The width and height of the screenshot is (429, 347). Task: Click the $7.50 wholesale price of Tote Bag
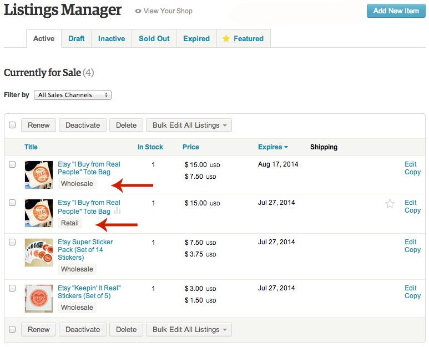(x=200, y=177)
